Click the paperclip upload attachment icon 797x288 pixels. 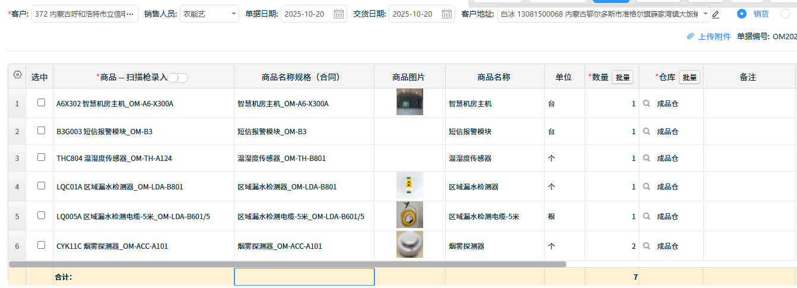(690, 37)
